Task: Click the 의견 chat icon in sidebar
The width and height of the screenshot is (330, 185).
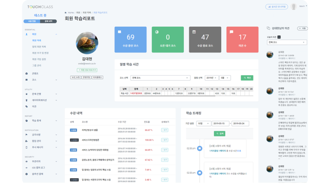Action: coord(27,106)
